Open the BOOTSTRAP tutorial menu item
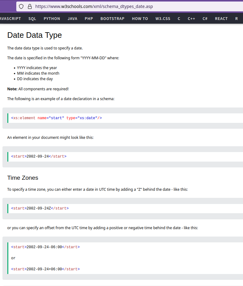The image size is (243, 286). 112,19
